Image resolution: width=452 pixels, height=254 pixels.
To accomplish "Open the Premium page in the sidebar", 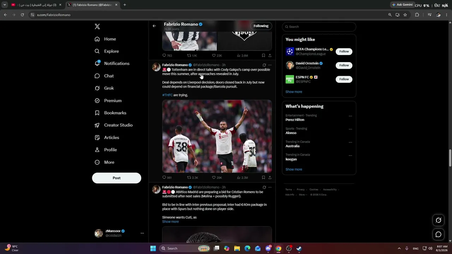I will (x=108, y=101).
